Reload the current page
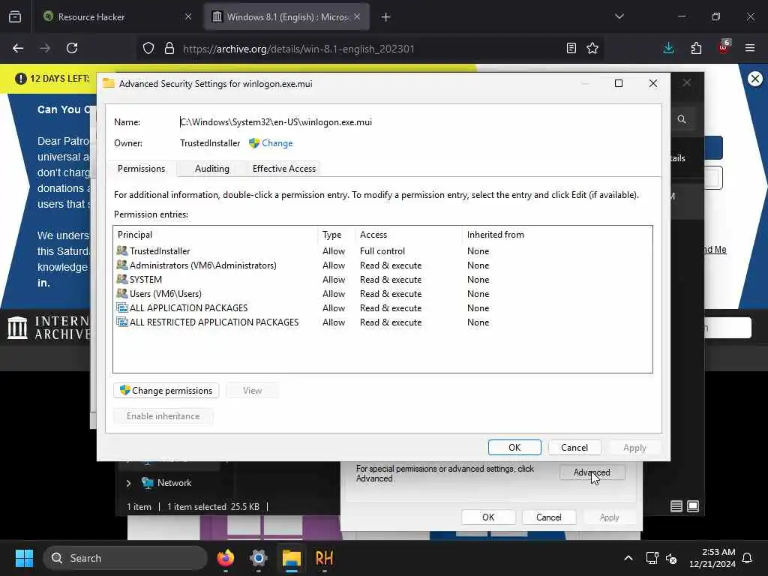 72,48
